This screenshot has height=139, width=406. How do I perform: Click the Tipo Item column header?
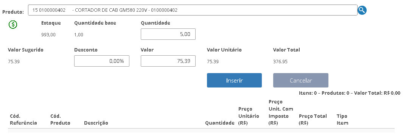[x=342, y=120]
